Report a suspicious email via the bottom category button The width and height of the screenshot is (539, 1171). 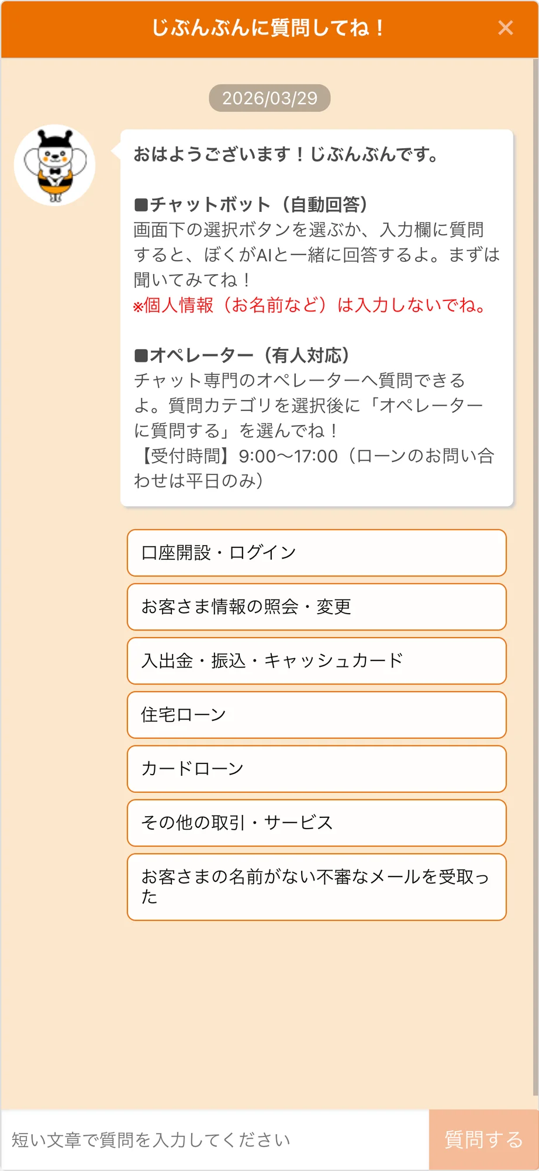(316, 886)
